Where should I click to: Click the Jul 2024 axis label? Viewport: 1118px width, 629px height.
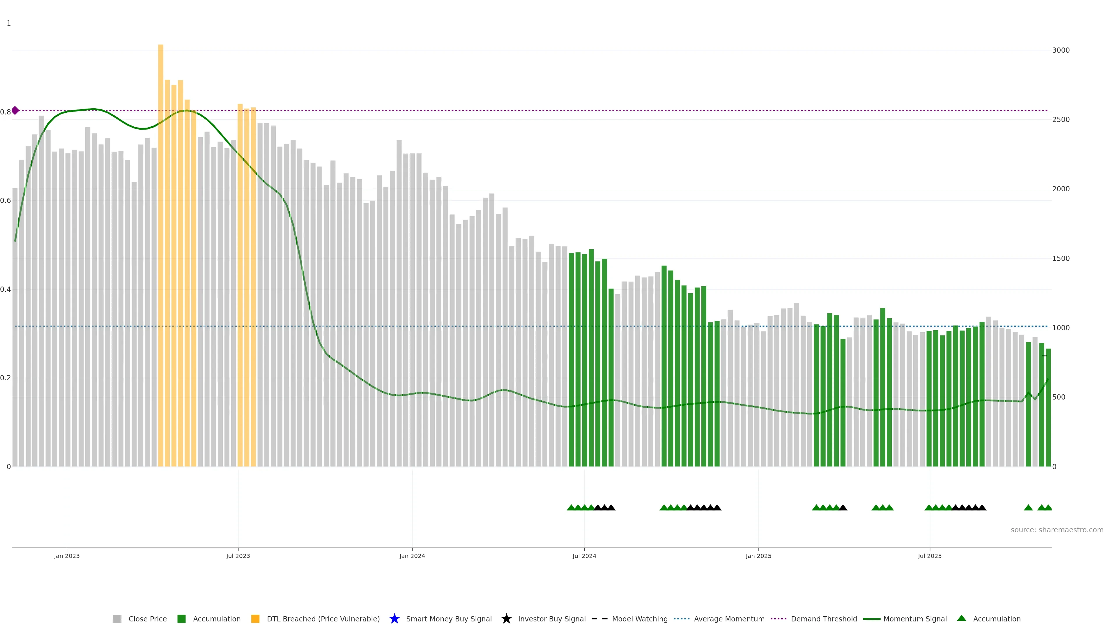tap(584, 556)
